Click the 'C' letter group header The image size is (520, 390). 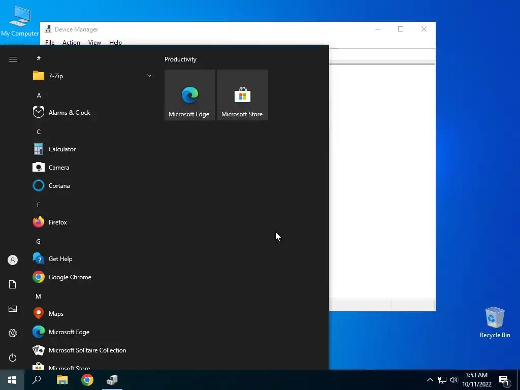pyautogui.click(x=39, y=132)
